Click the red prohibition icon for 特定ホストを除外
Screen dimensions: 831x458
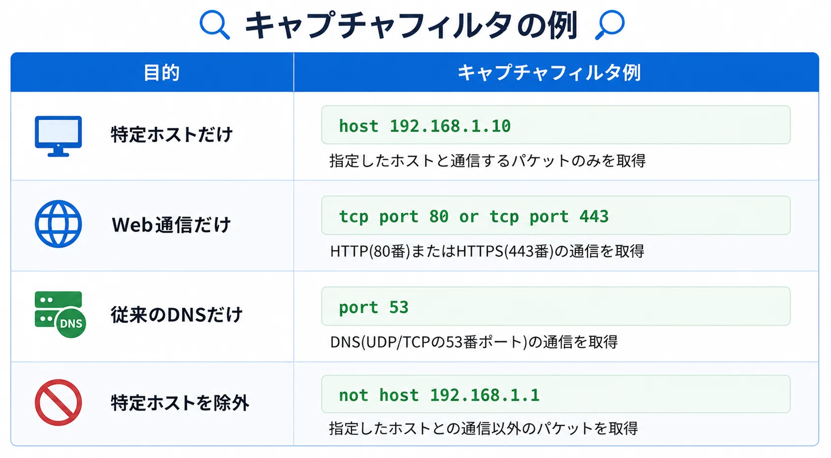coord(58,402)
